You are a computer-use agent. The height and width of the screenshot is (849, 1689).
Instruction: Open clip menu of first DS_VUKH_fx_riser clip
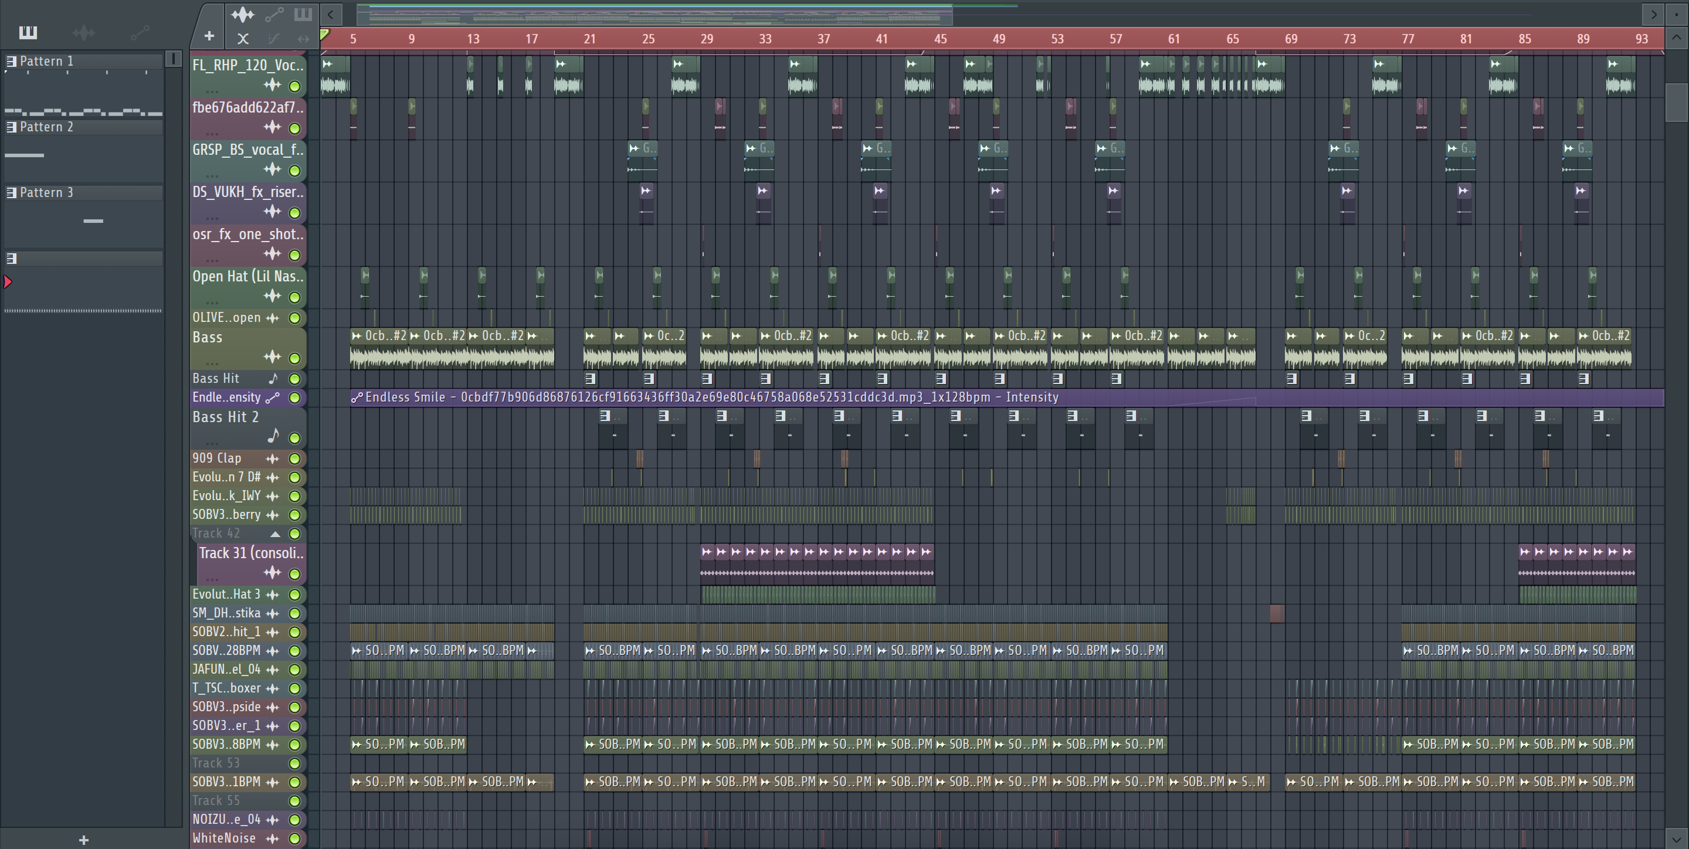(646, 191)
